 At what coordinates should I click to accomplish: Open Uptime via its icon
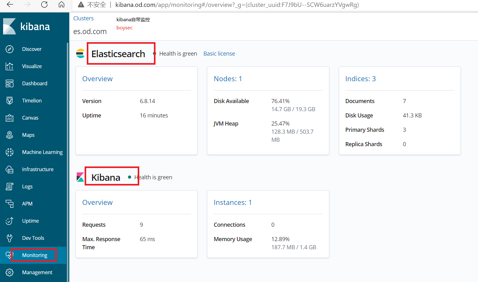coord(10,221)
